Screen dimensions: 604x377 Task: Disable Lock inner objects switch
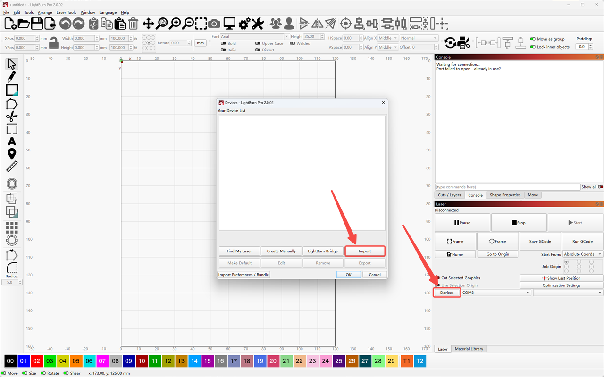pyautogui.click(x=533, y=47)
